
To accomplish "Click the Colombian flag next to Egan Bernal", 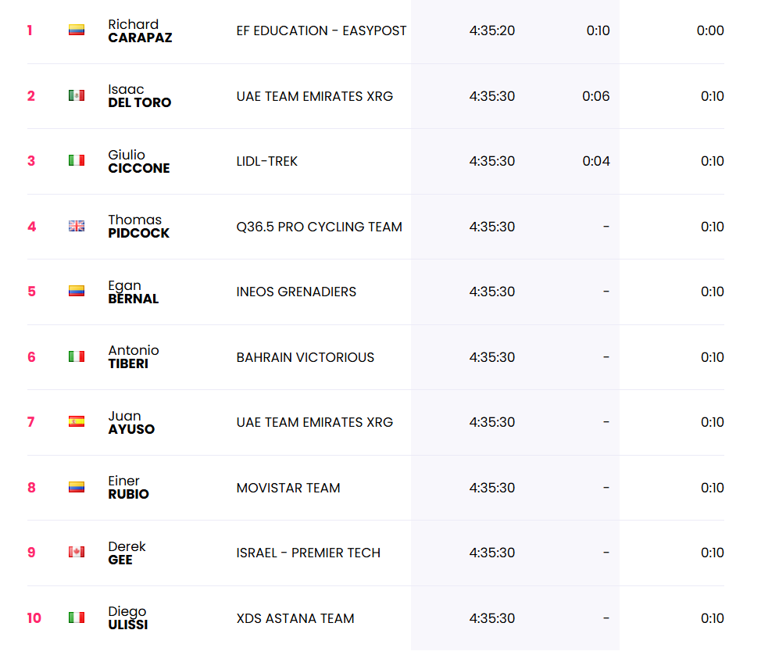I will tap(77, 292).
